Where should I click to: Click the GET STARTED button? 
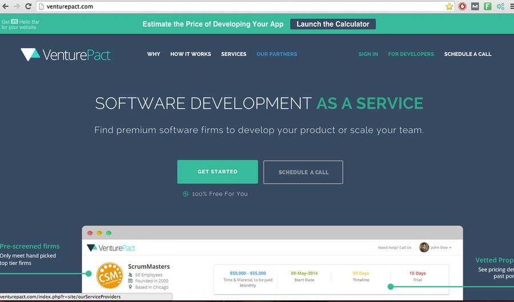[218, 172]
